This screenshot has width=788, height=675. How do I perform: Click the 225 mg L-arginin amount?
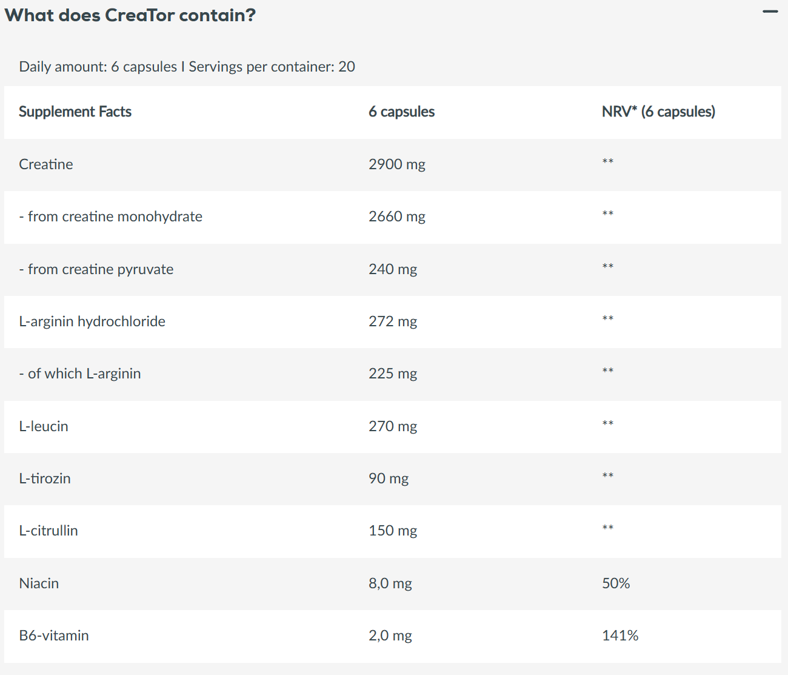click(x=393, y=374)
